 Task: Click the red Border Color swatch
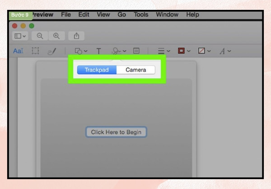181,51
